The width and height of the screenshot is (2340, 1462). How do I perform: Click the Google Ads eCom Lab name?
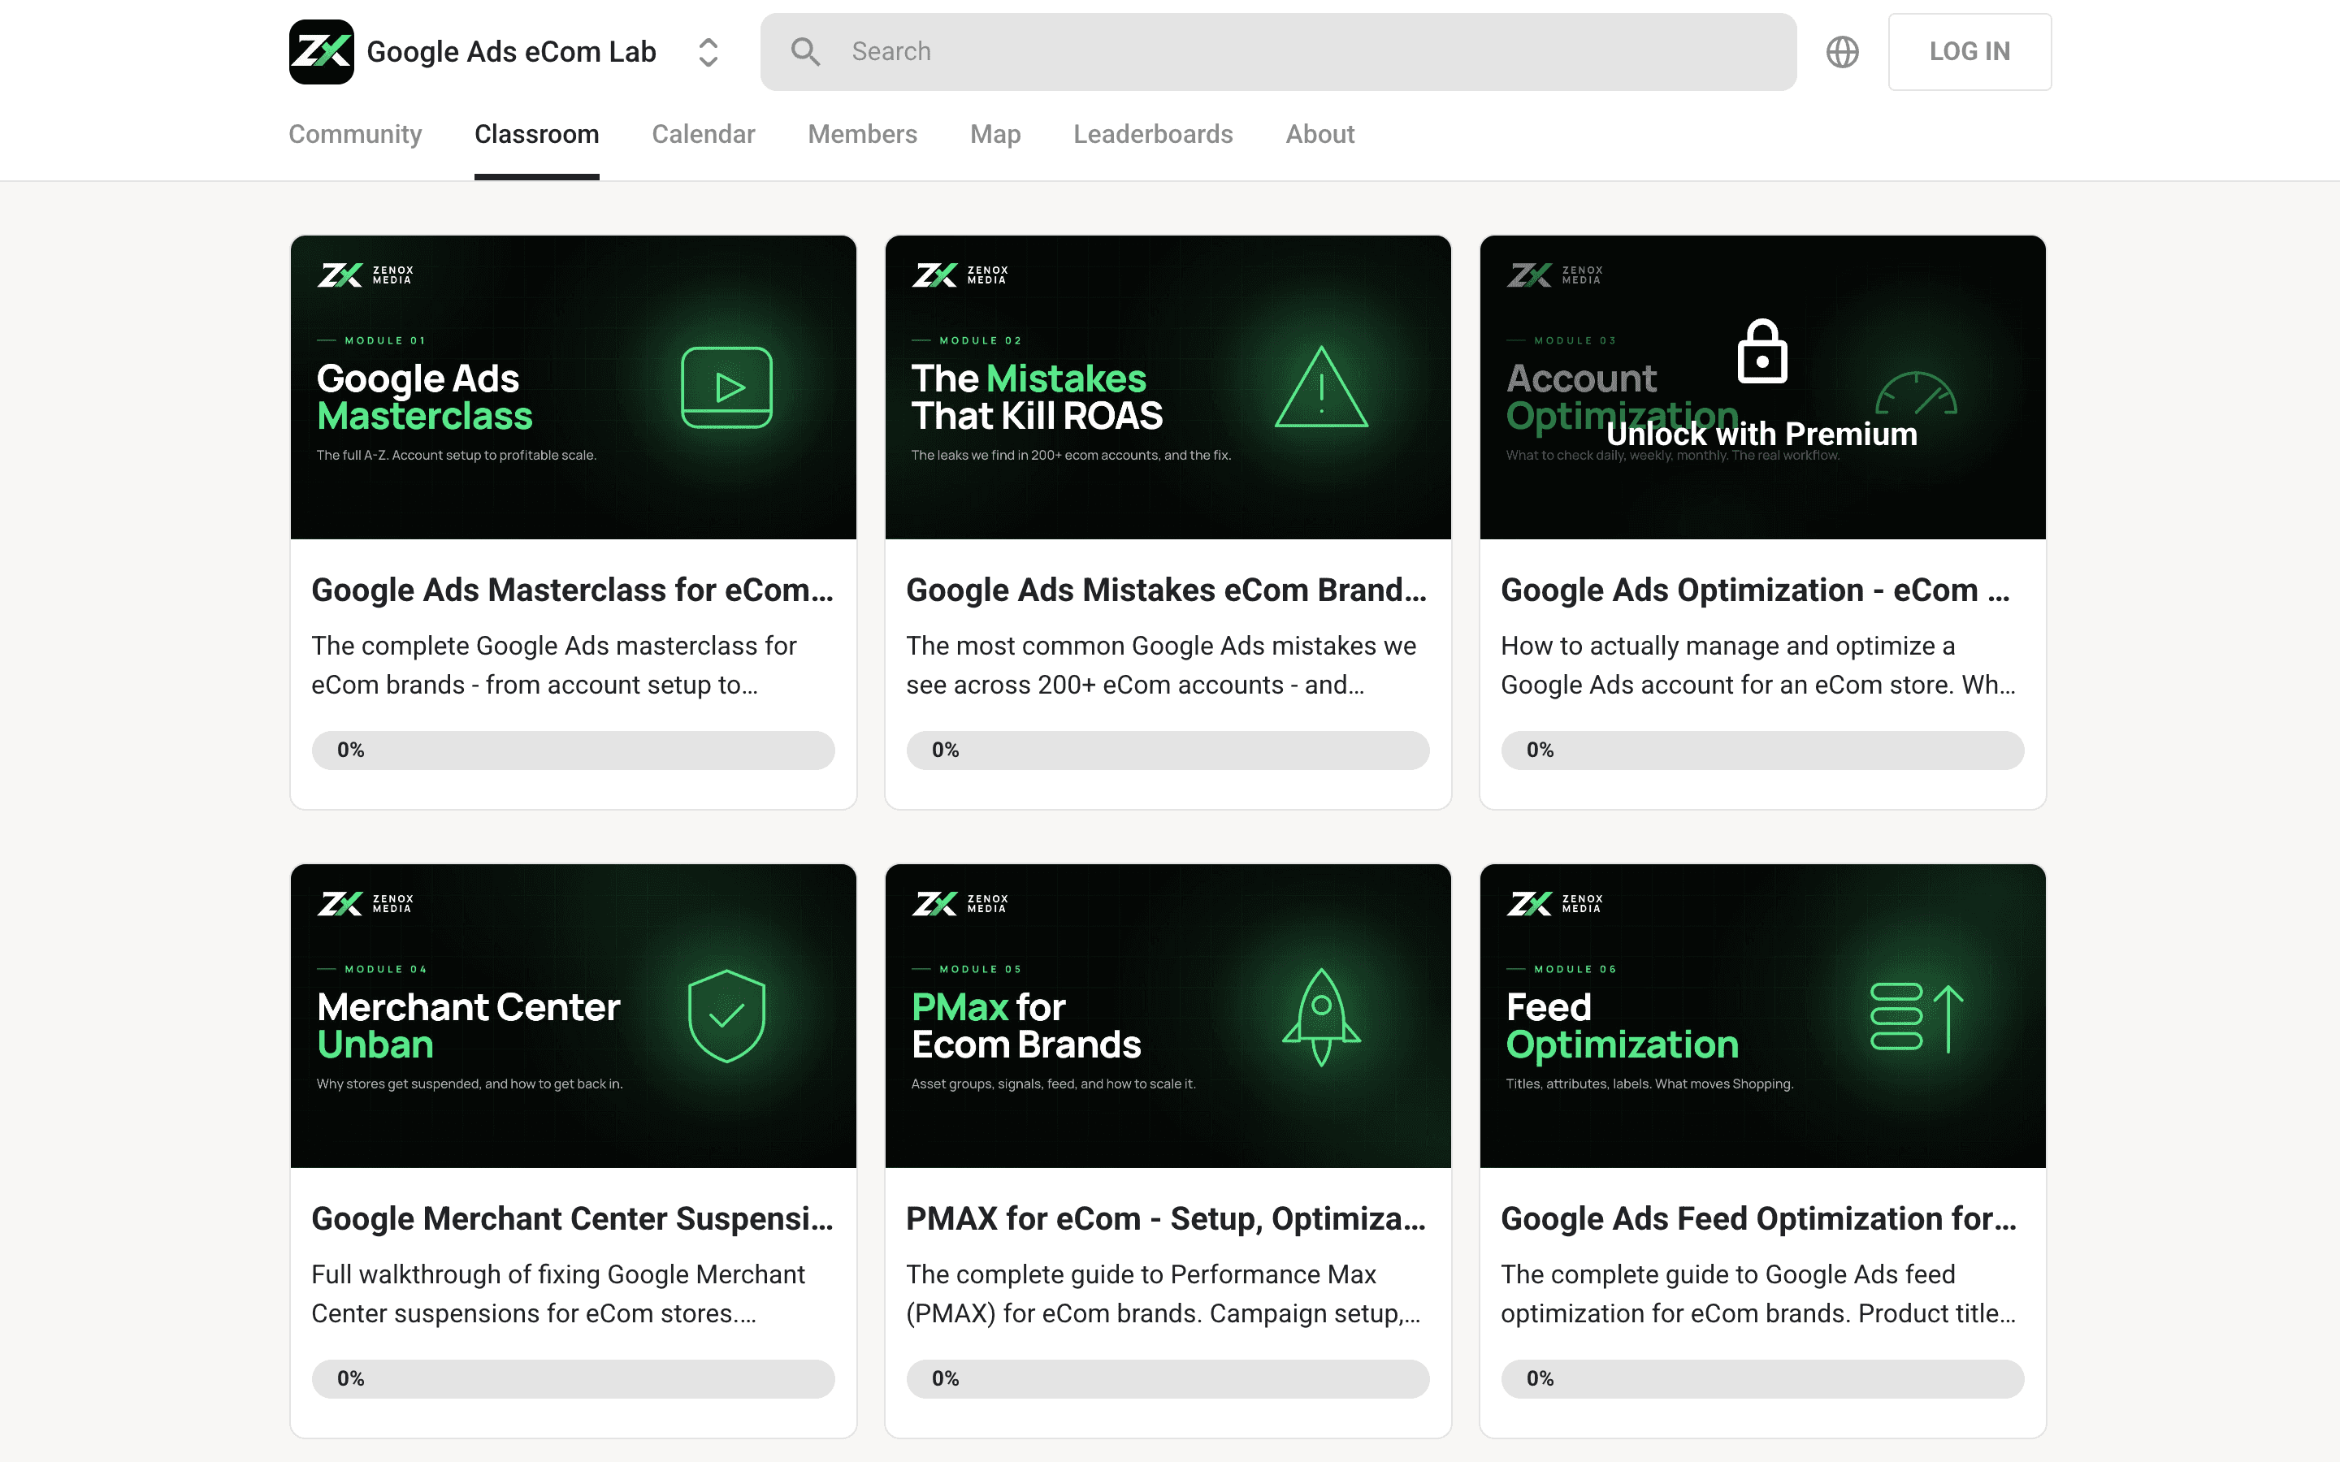pyautogui.click(x=512, y=52)
